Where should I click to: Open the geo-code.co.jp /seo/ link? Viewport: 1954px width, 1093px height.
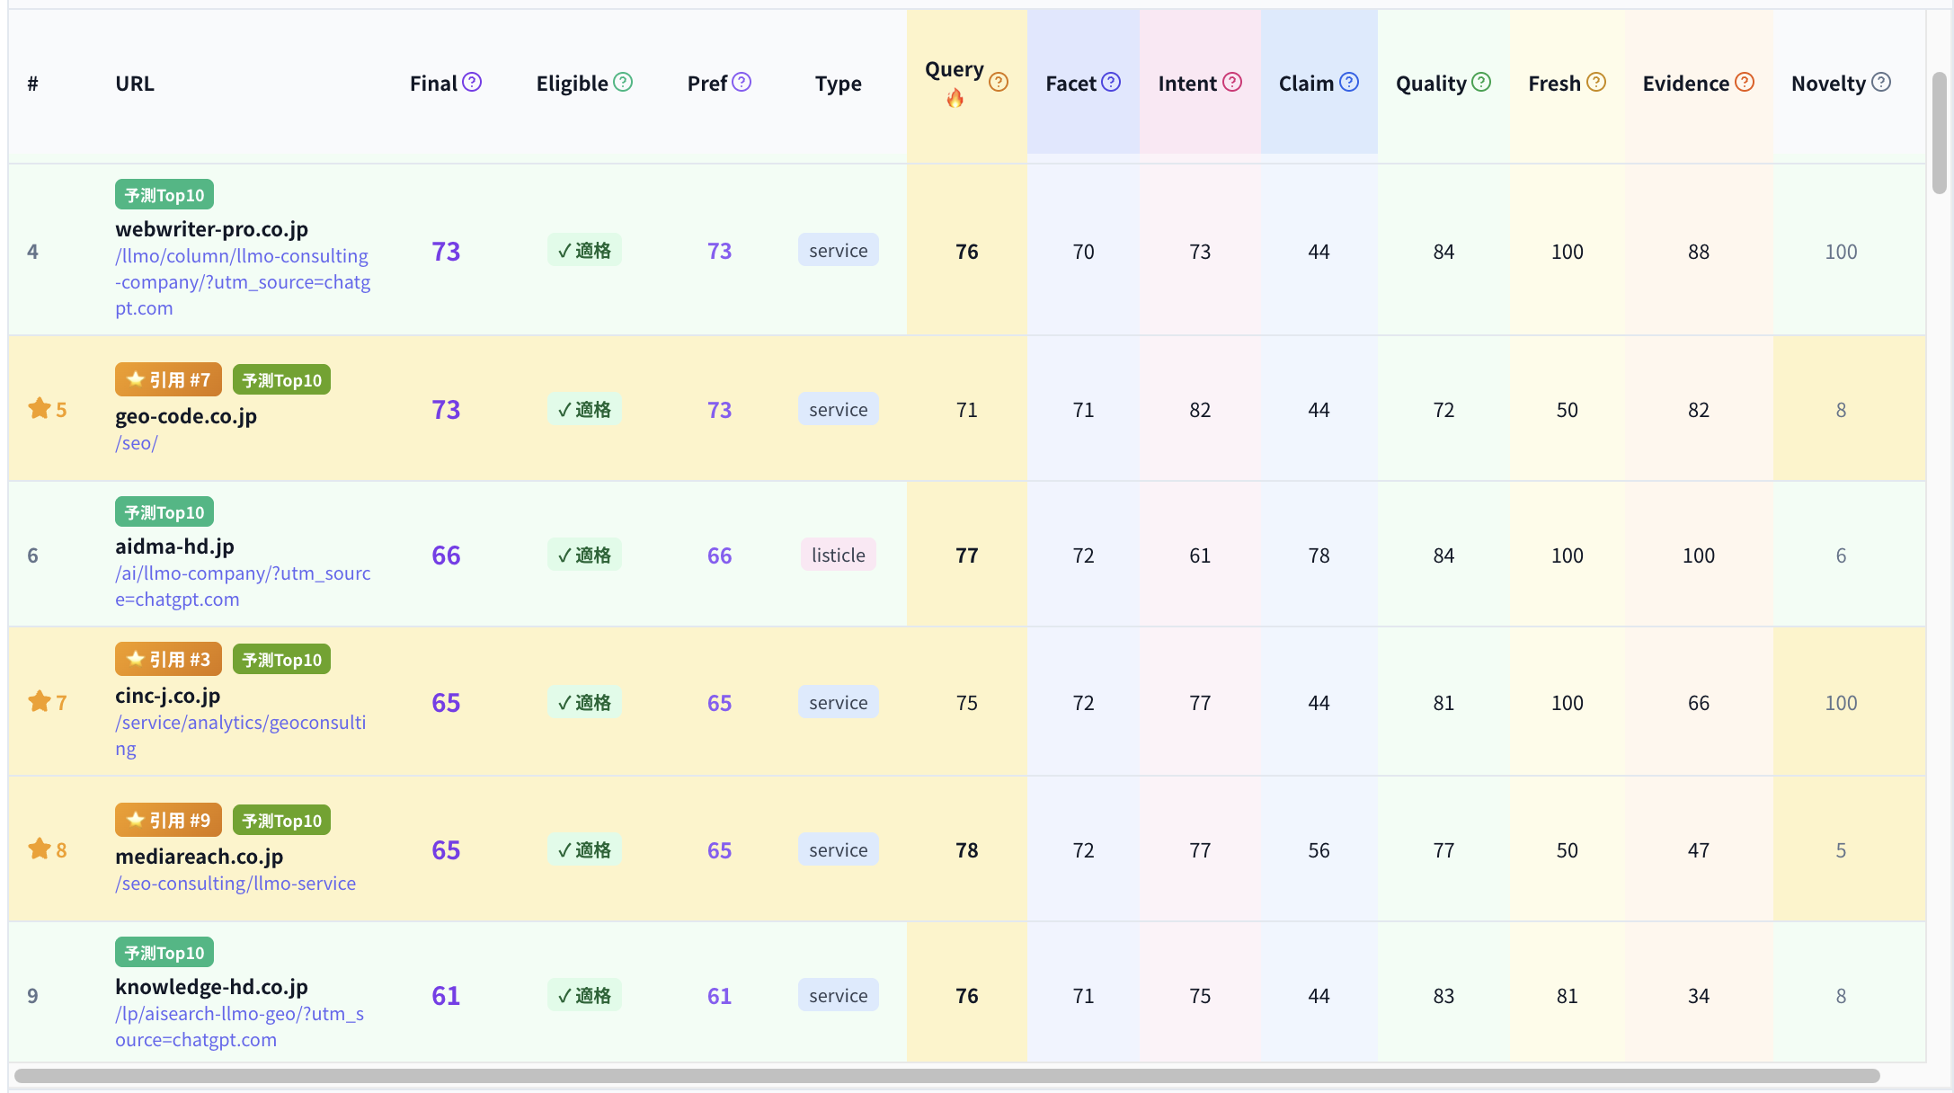point(137,443)
